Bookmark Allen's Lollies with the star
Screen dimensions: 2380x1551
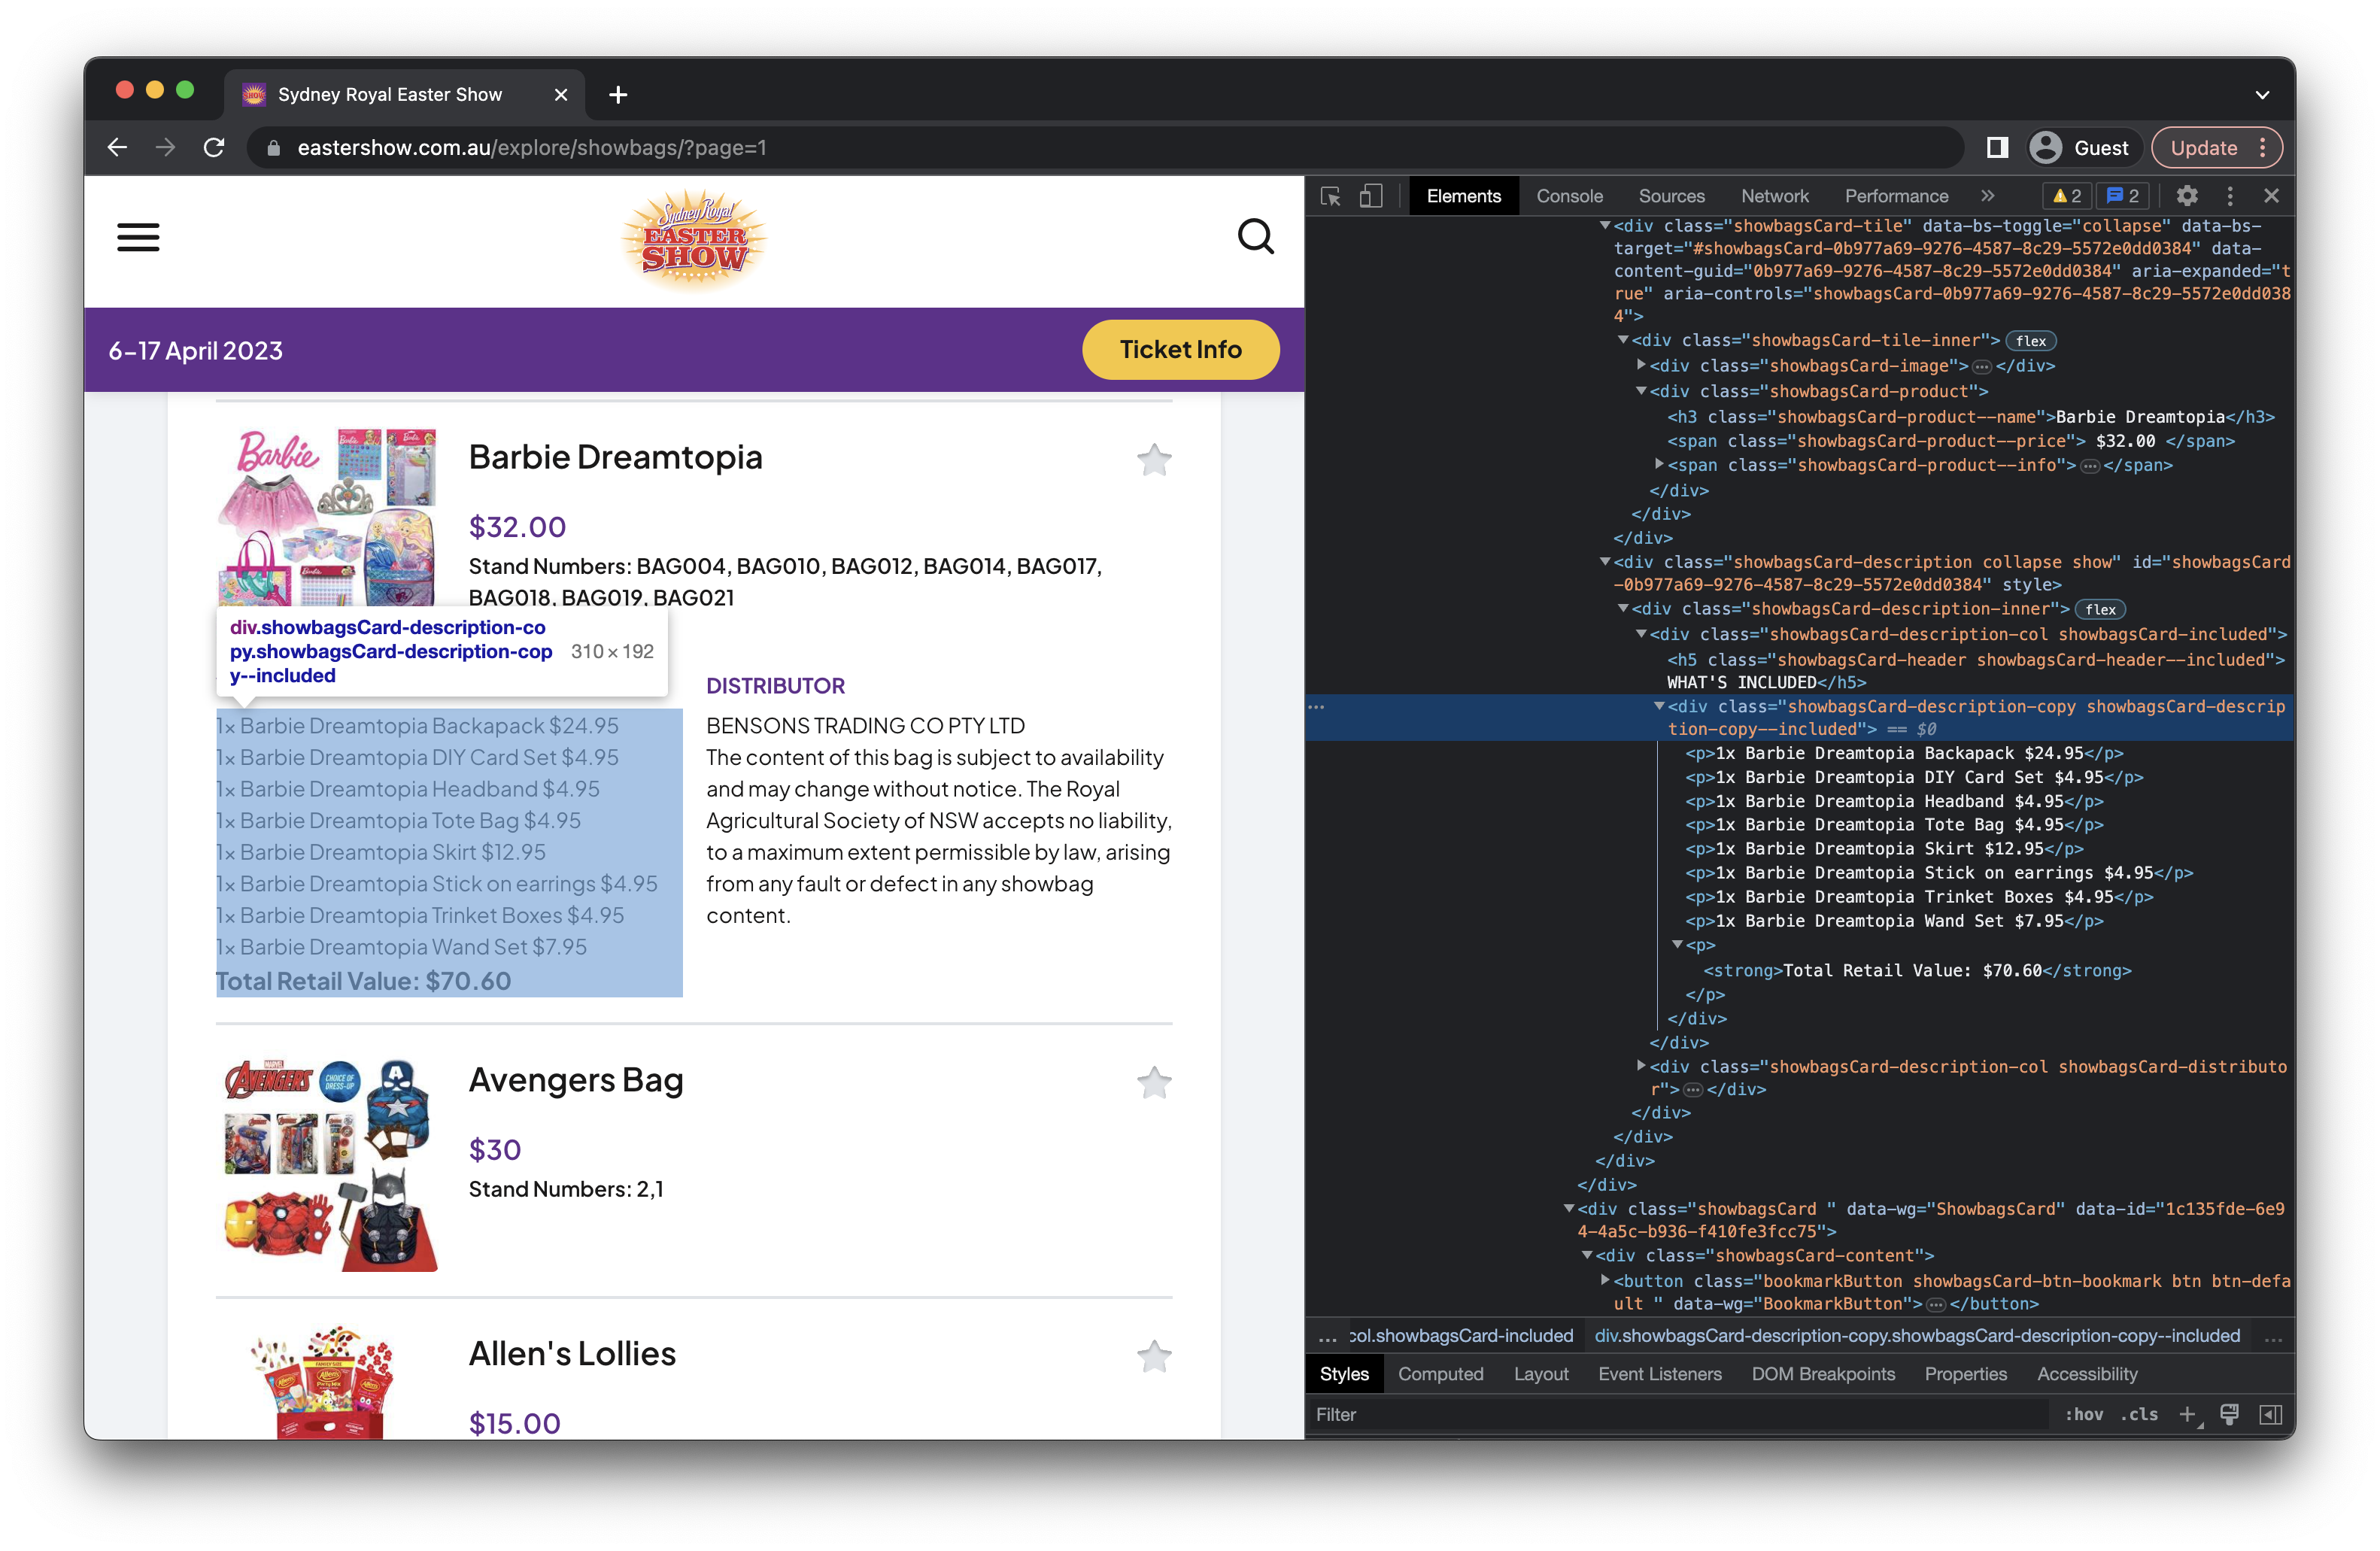click(1154, 1356)
